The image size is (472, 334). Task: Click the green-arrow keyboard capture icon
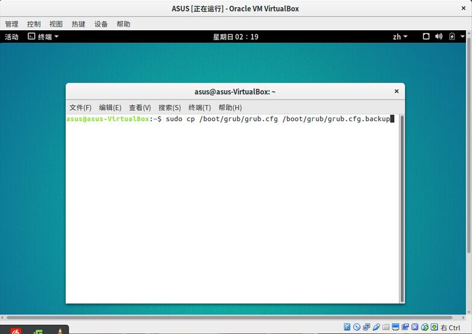[x=435, y=327]
